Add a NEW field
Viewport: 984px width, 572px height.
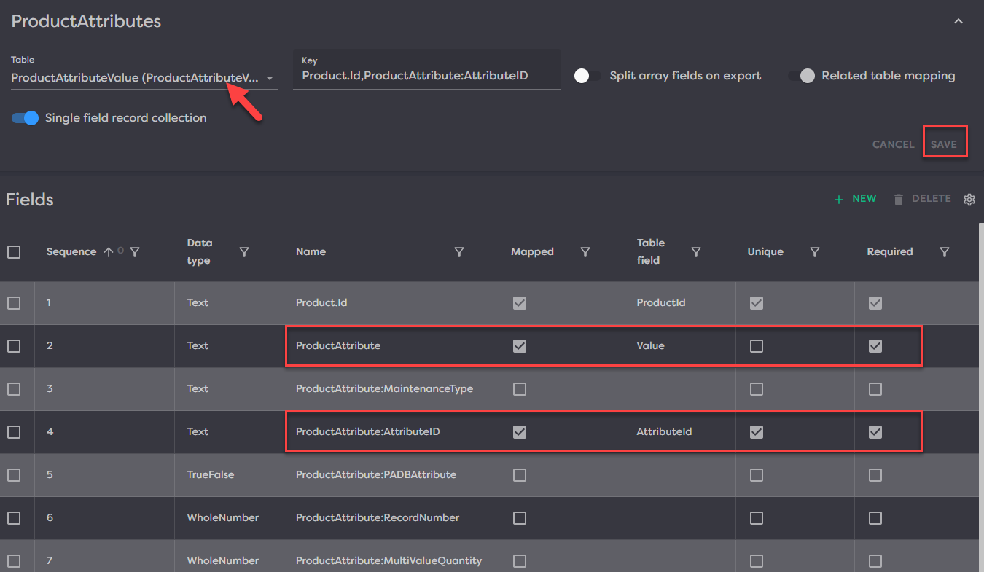(x=856, y=199)
